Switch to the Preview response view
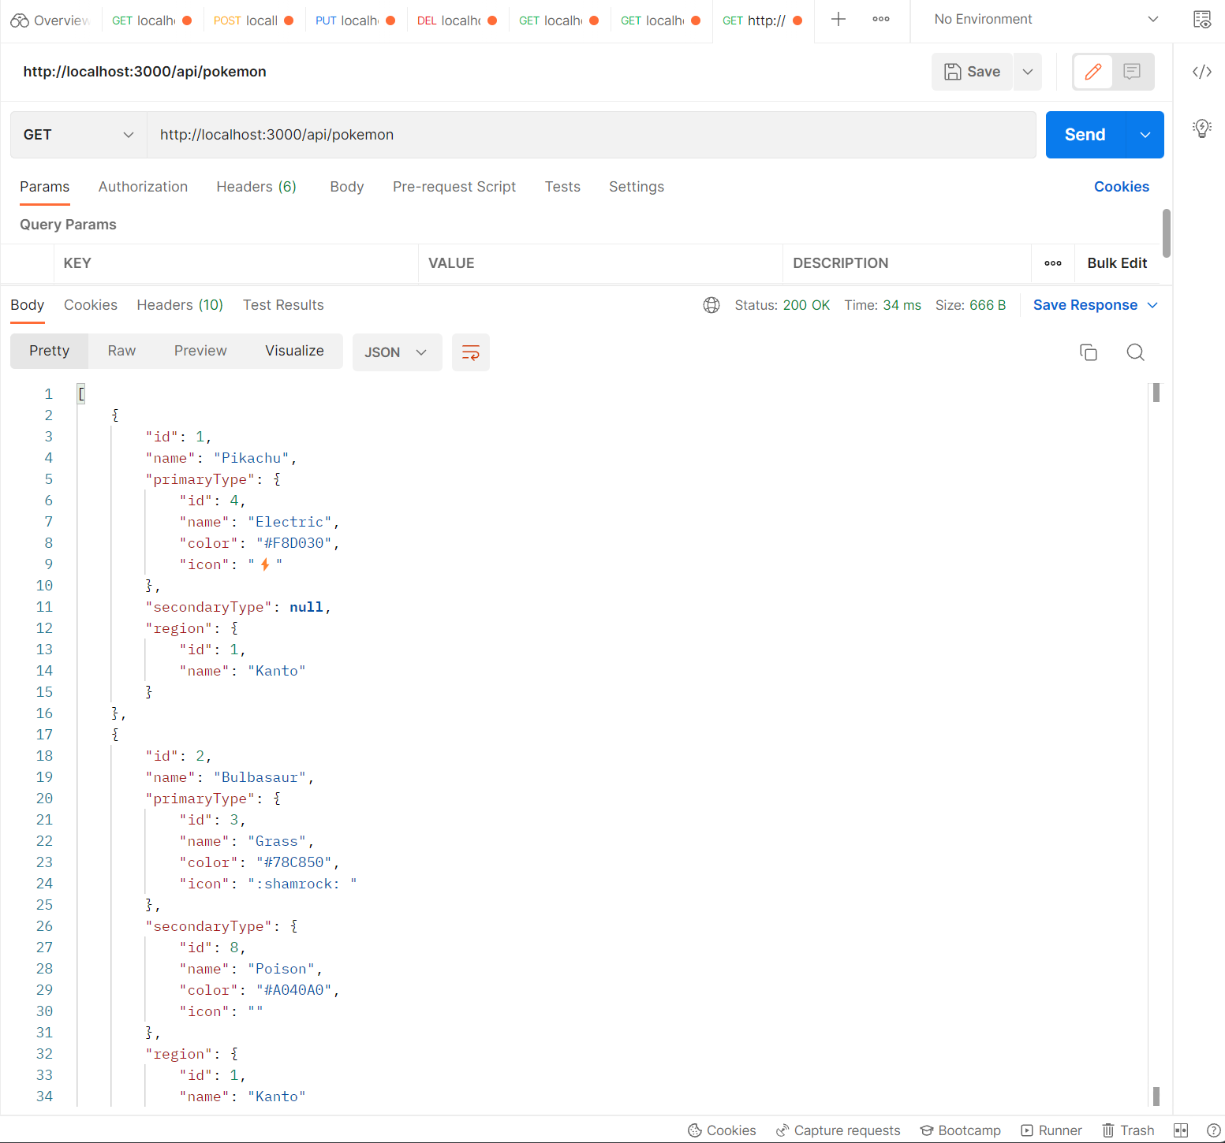This screenshot has height=1143, width=1225. (200, 351)
